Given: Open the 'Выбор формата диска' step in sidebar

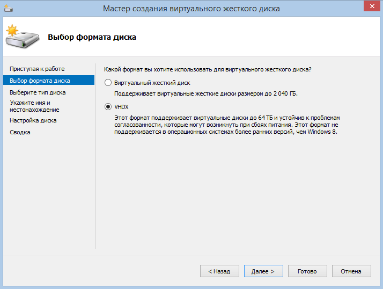Looking at the screenshot, I should pos(40,81).
